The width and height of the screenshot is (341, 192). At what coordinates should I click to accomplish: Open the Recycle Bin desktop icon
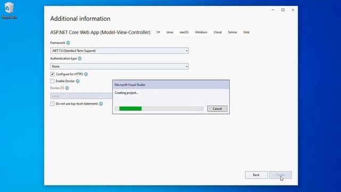point(9,10)
